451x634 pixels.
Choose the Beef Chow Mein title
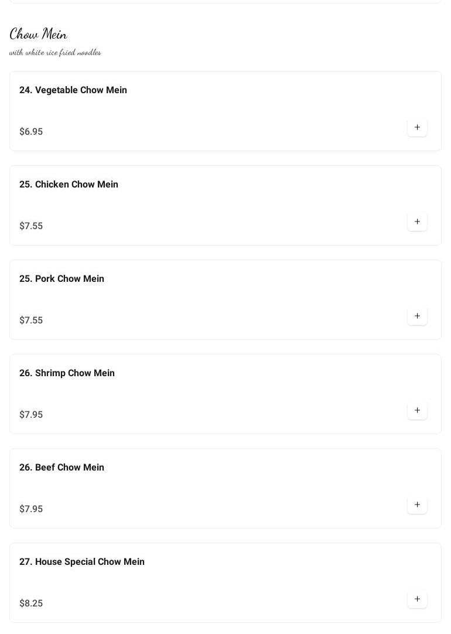[61, 468]
